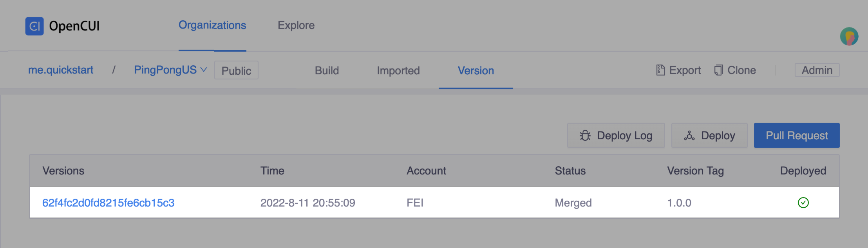Click the document icon next to Export
868x248 pixels.
[x=660, y=70]
